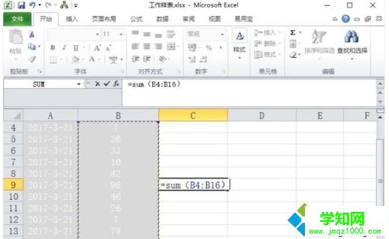Click the cell Borders icon
Screen dimensions: 389x239
[x=53, y=59]
